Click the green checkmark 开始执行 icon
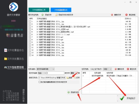Viewport: 139px width, 104px height. 122,98
